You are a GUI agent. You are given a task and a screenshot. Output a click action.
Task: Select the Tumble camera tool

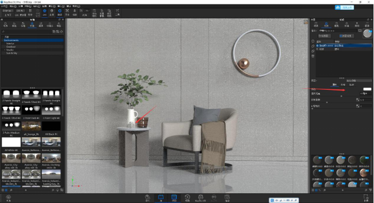pos(59,12)
